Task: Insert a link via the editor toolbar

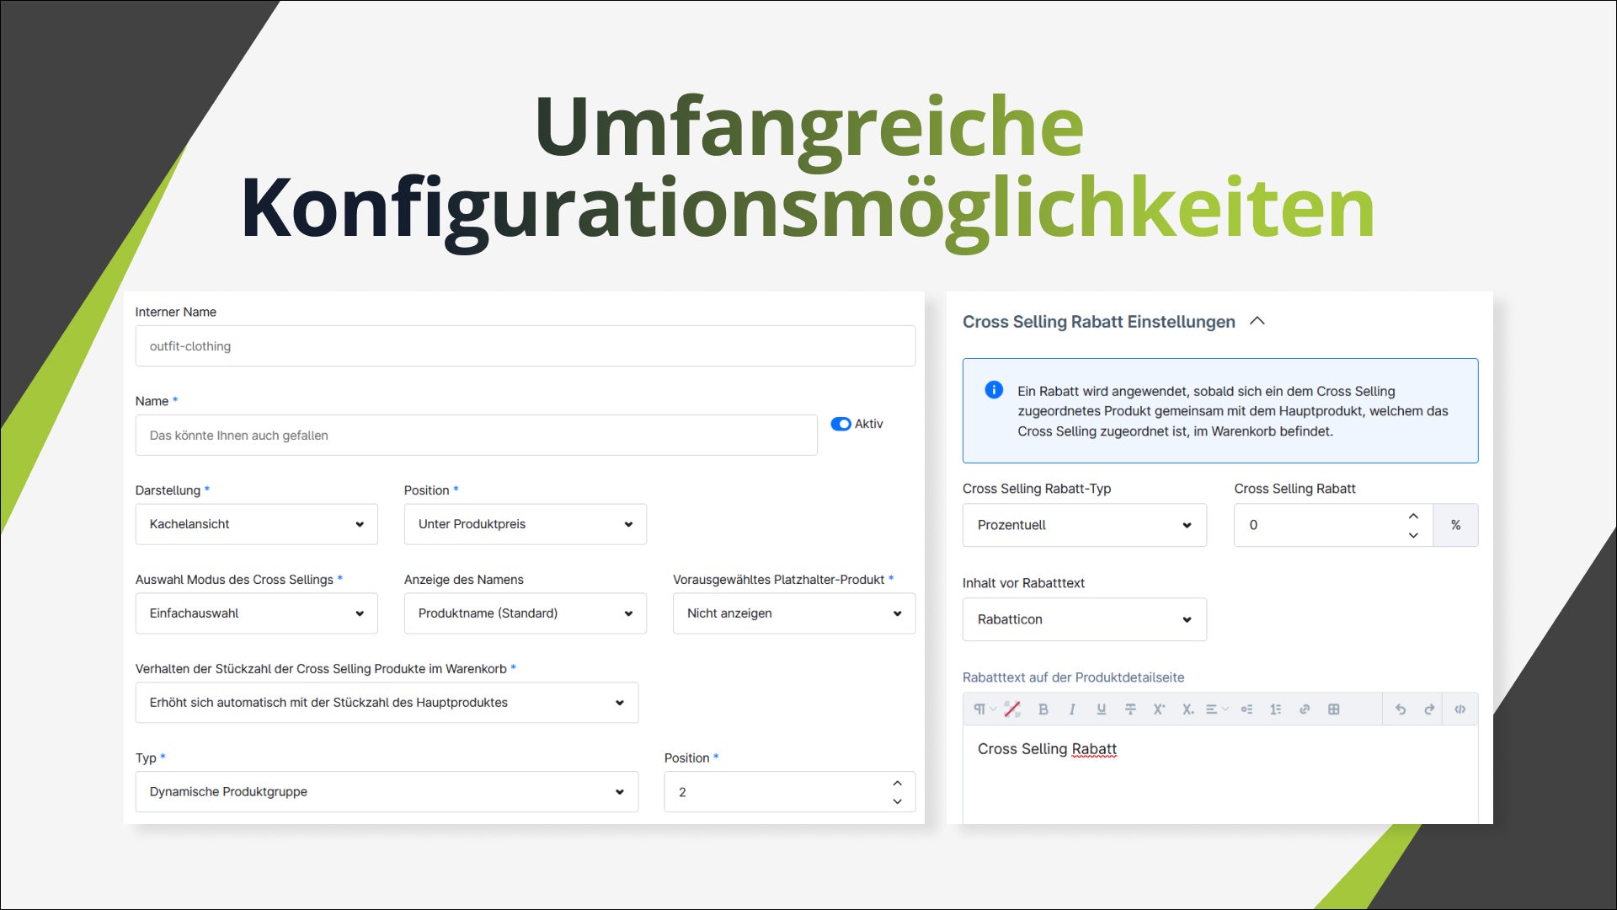Action: (x=1305, y=709)
